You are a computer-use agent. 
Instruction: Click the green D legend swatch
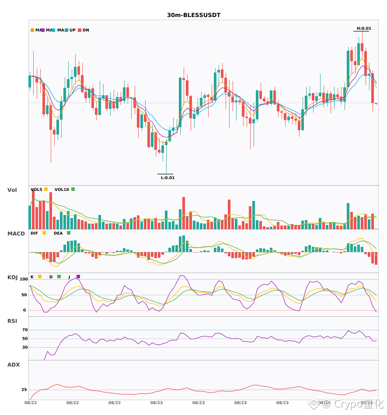59,277
